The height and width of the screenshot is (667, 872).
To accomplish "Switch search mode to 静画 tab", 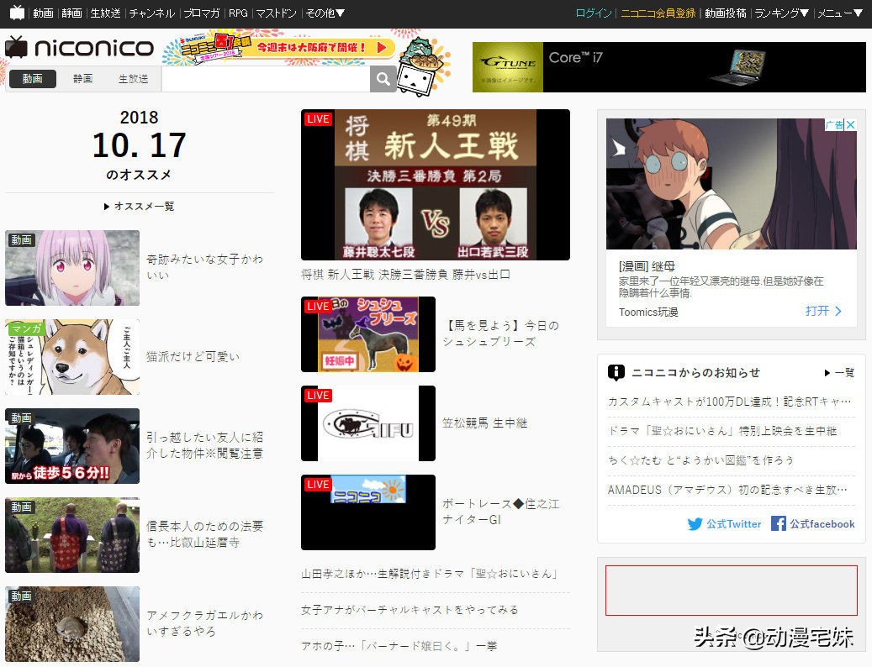I will [83, 79].
